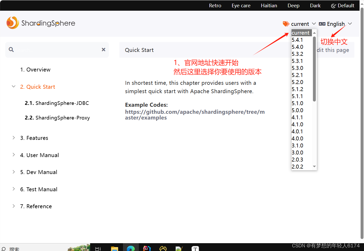Open the Typora T icon on the taskbar
The height and width of the screenshot is (251, 364).
[x=195, y=248]
